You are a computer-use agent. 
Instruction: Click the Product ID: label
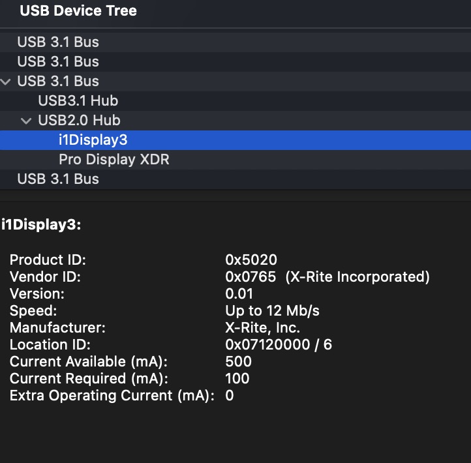(48, 260)
